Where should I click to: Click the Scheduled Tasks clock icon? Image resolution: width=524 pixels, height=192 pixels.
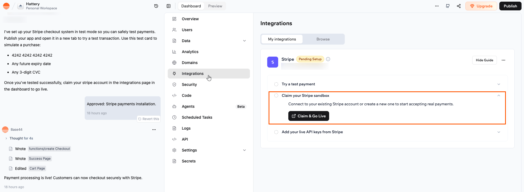174,117
